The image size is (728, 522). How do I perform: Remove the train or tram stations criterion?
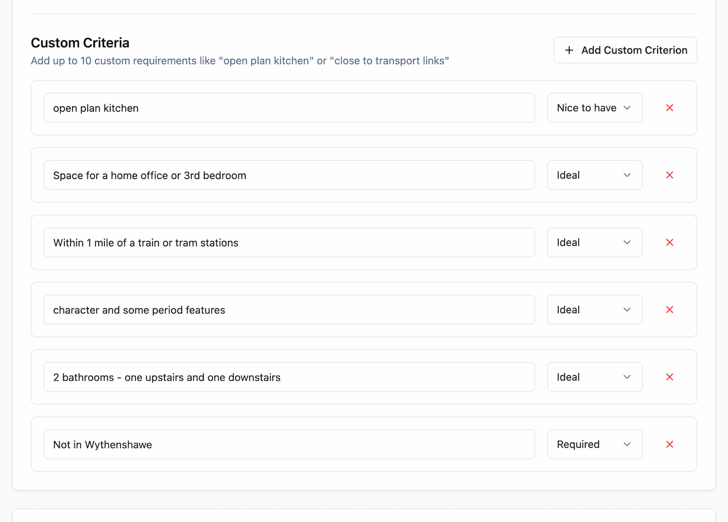(x=670, y=243)
